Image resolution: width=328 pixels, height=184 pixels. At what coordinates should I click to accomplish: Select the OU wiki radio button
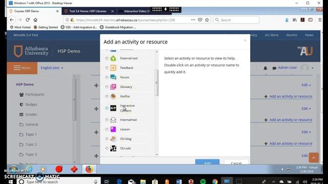(x=107, y=148)
